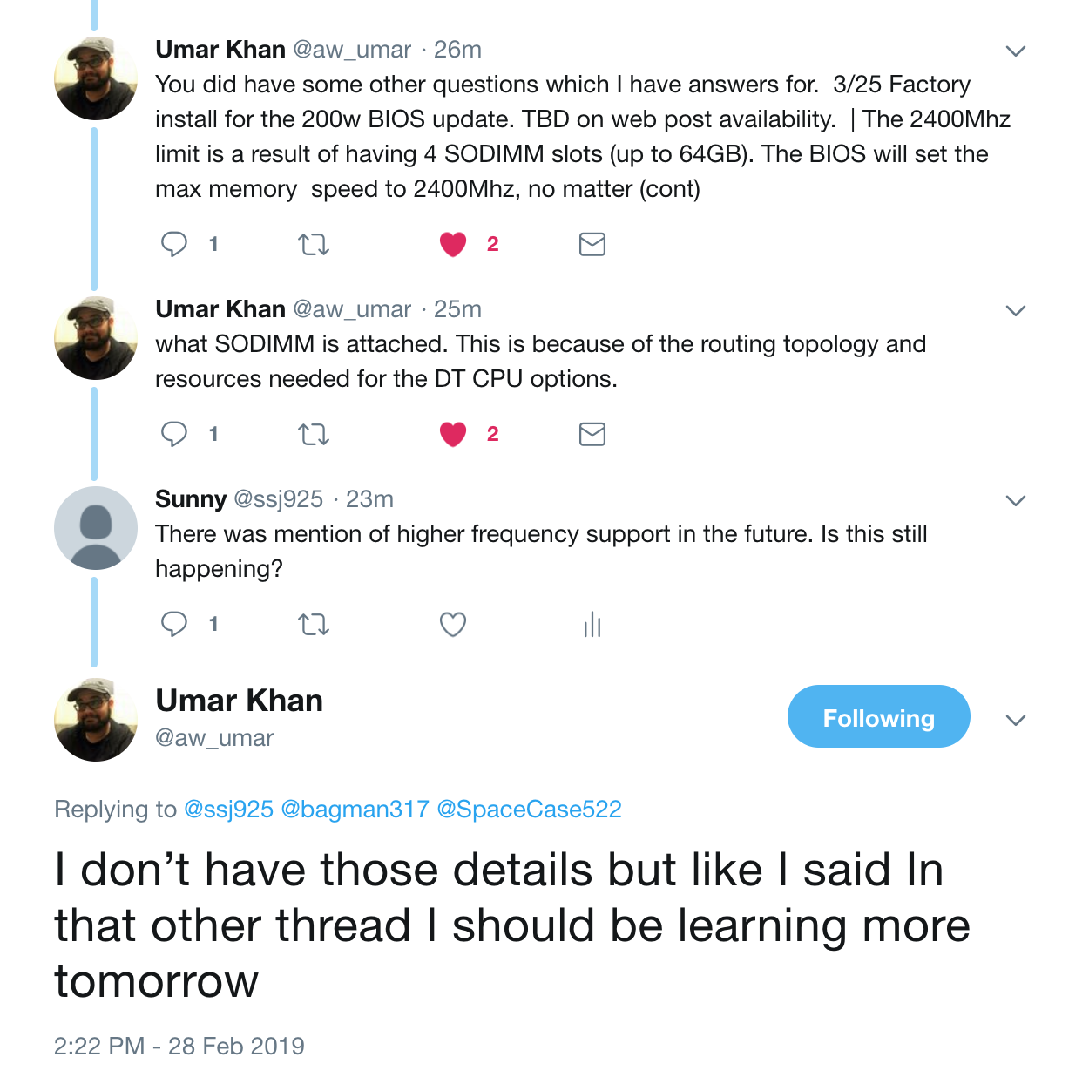This screenshot has height=1084, width=1089.
Task: Reply to the 26m Umar Khan tweet
Action: pyautogui.click(x=174, y=244)
